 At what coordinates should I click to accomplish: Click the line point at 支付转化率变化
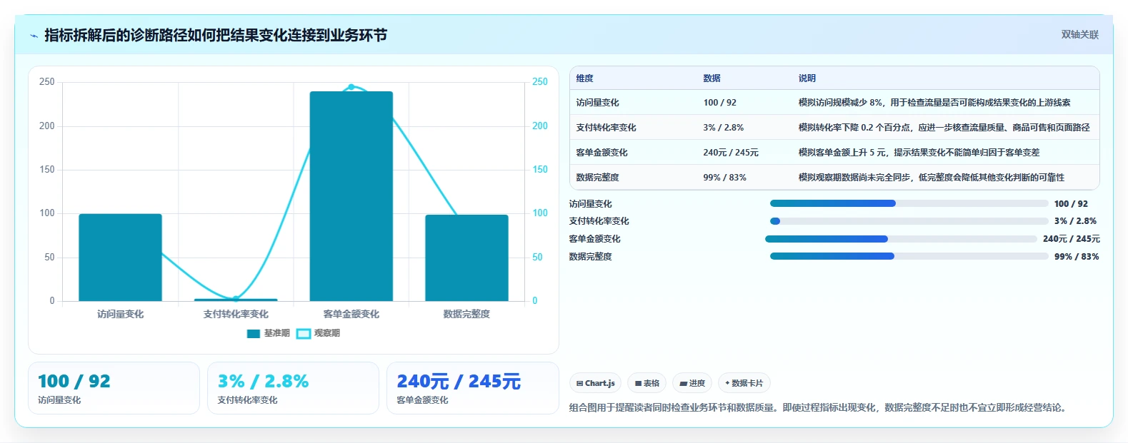pyautogui.click(x=236, y=298)
